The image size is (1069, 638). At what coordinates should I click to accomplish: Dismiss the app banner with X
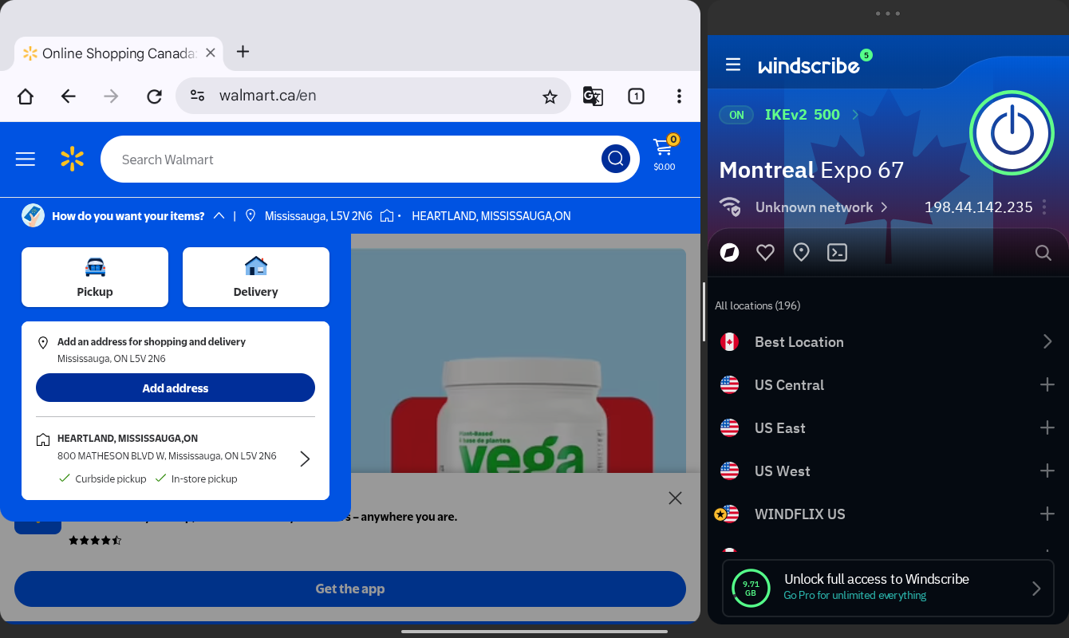(675, 498)
